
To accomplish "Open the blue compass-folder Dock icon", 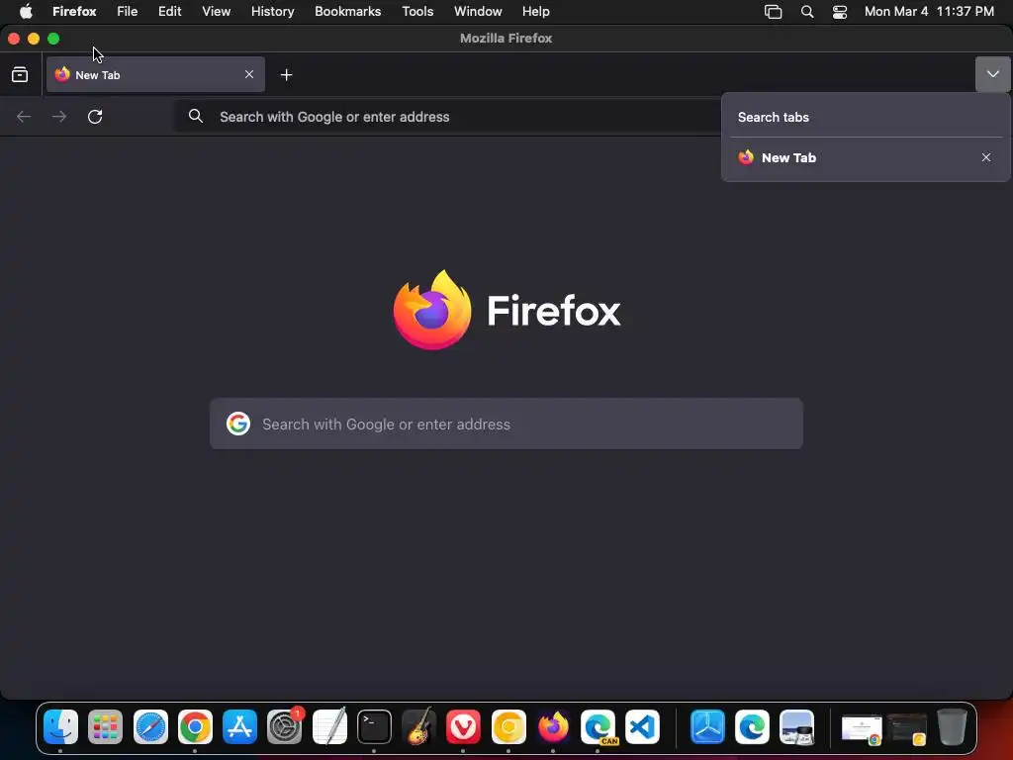I will tap(707, 727).
